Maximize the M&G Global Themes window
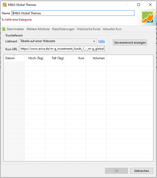Screen dimensions: 157x178 [139, 5]
